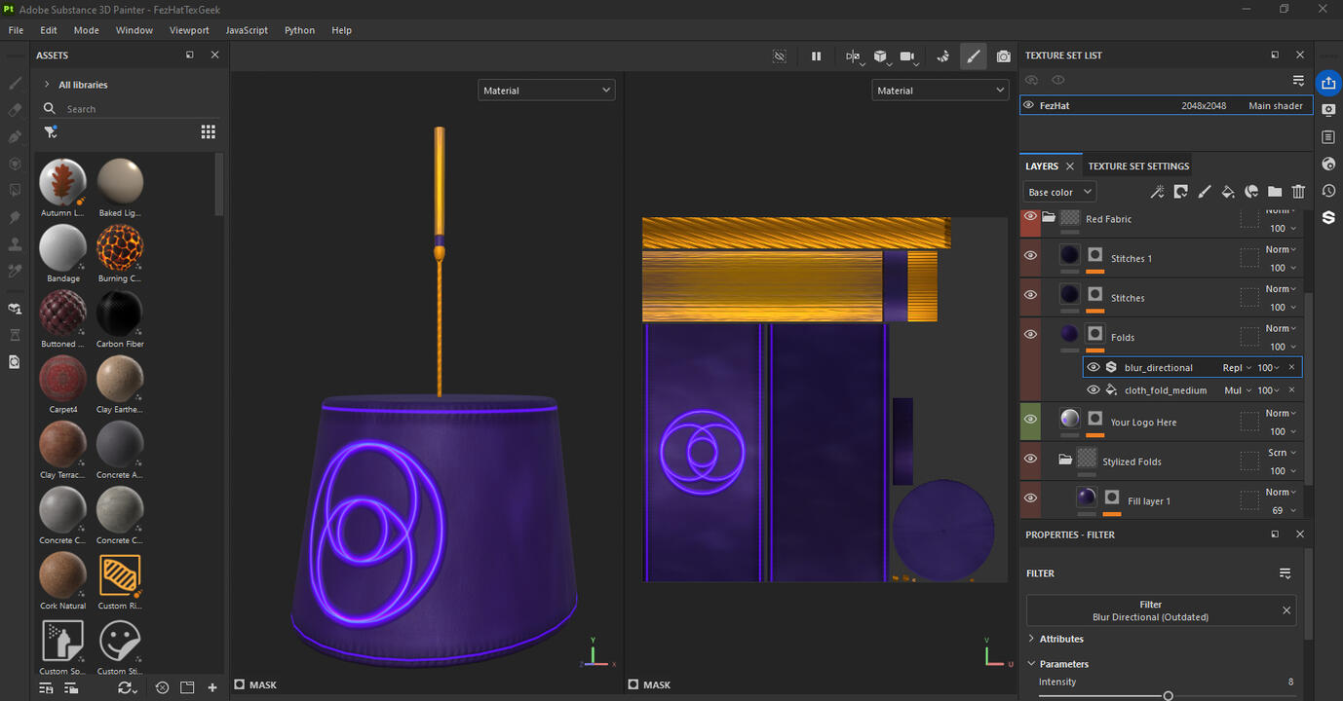Viewport: 1343px width, 701px height.
Task: Hide the Your Logo Here layer
Action: (1030, 419)
